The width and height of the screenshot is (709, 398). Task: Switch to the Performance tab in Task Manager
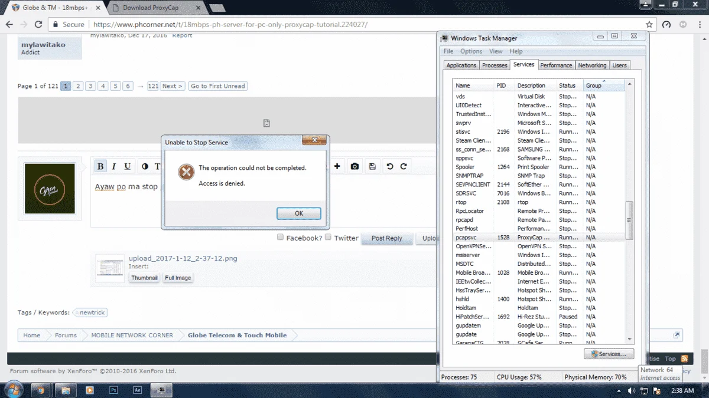(556, 65)
